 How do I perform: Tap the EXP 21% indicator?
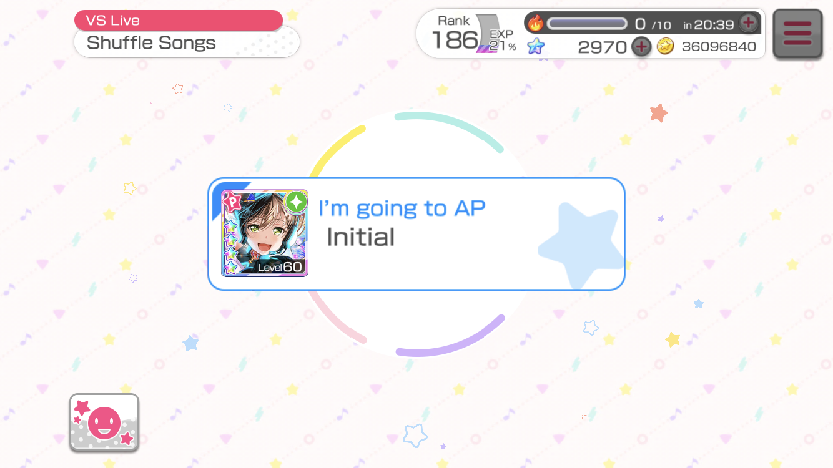(x=503, y=41)
